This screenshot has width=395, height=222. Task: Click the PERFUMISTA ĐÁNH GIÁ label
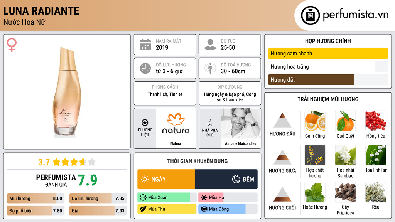pos(56,180)
